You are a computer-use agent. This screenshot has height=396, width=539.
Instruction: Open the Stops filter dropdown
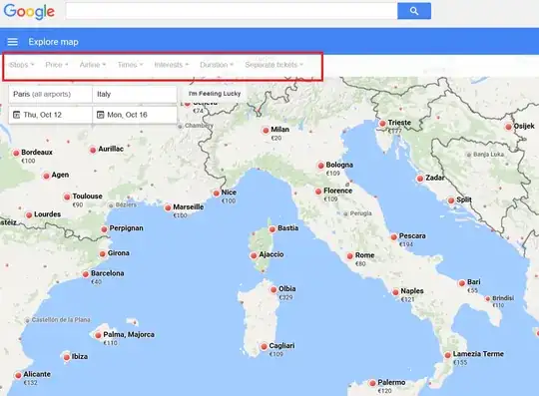22,65
